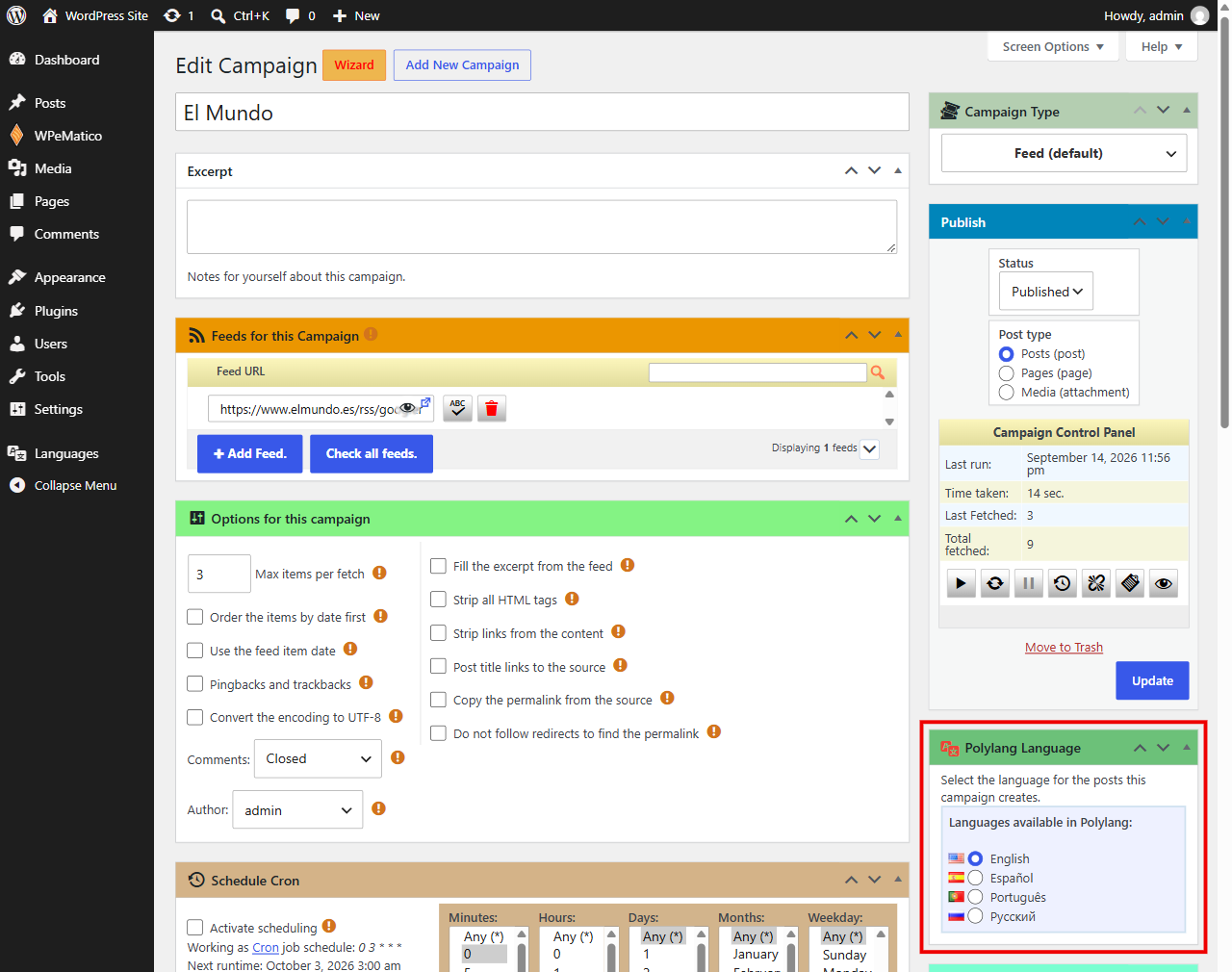Click the blue Update button
Screen dimensions: 1232x972
(x=1152, y=680)
